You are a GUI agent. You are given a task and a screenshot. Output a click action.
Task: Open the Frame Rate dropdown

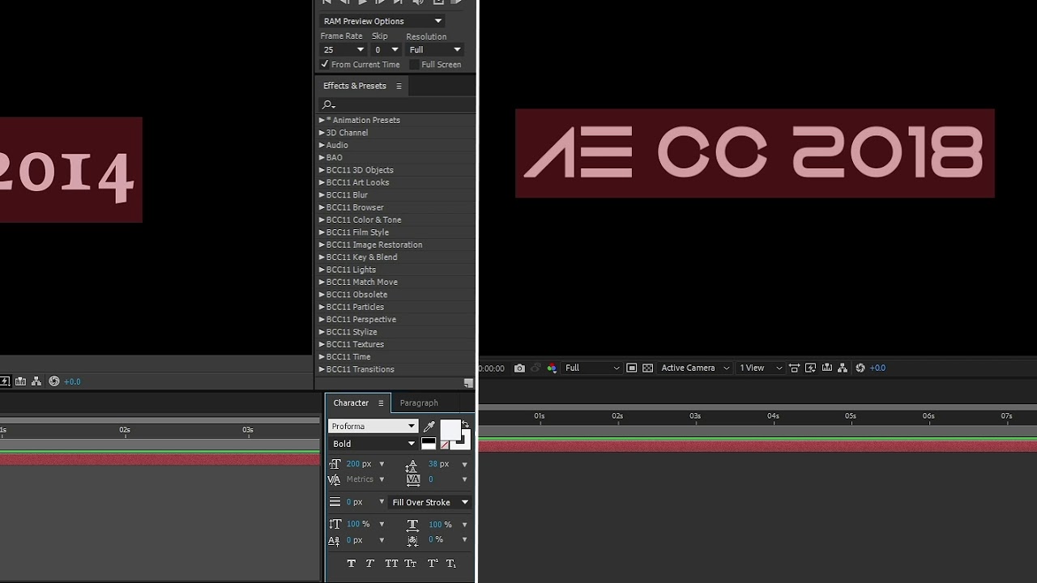click(x=344, y=49)
